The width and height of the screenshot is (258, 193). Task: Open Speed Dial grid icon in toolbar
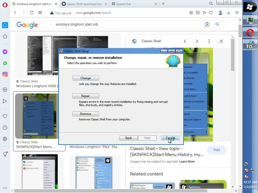coord(40,13)
